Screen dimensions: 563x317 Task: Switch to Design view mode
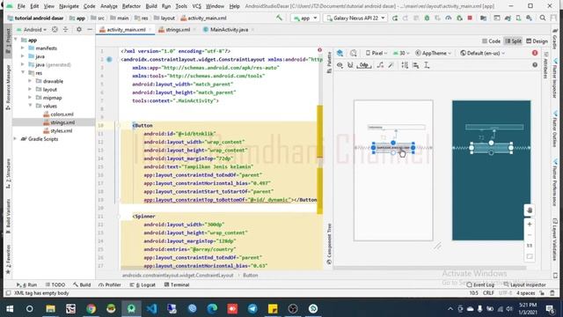click(x=537, y=41)
